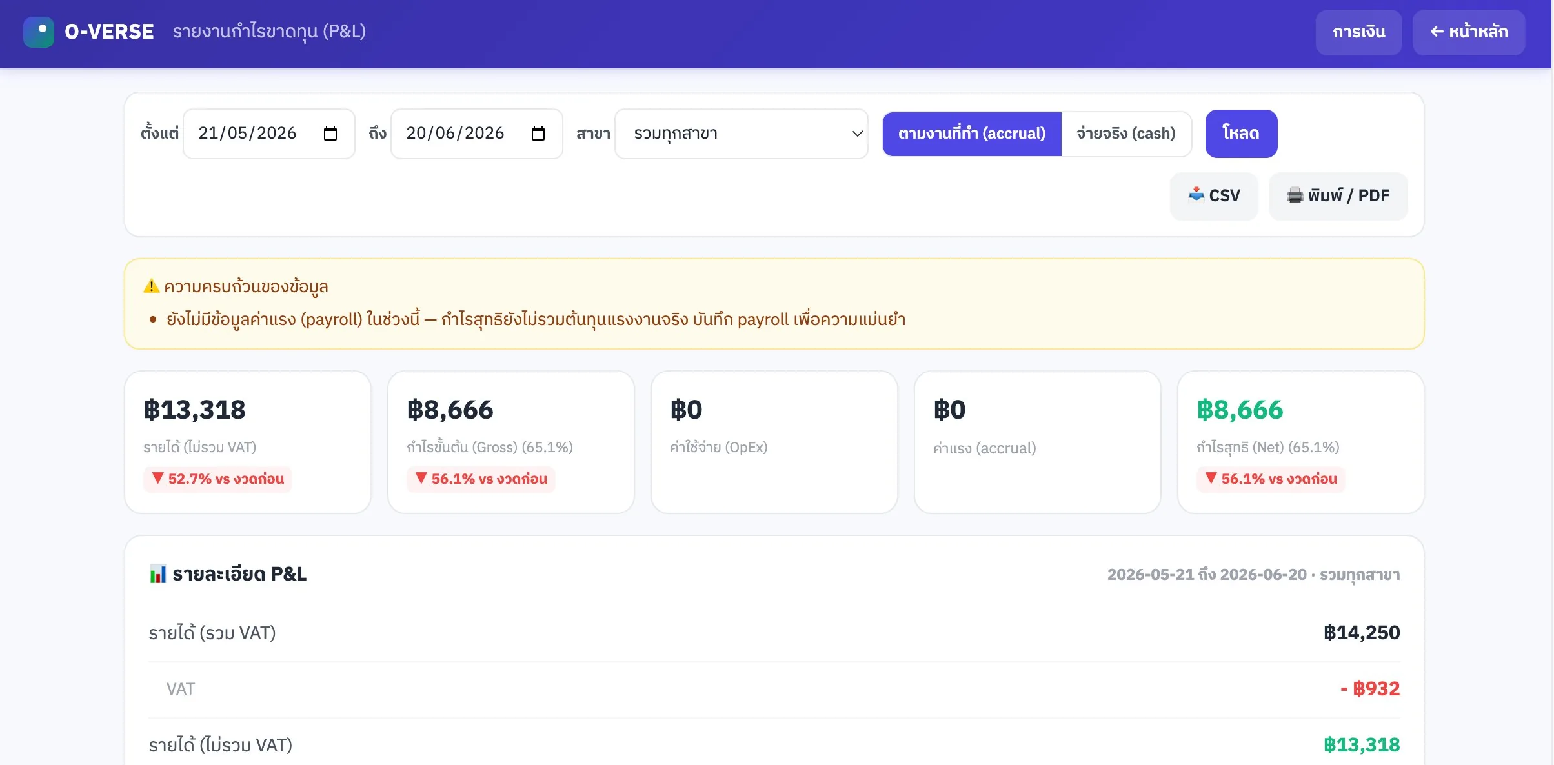Click the warning triangle icon in data completeness banner

tap(152, 286)
